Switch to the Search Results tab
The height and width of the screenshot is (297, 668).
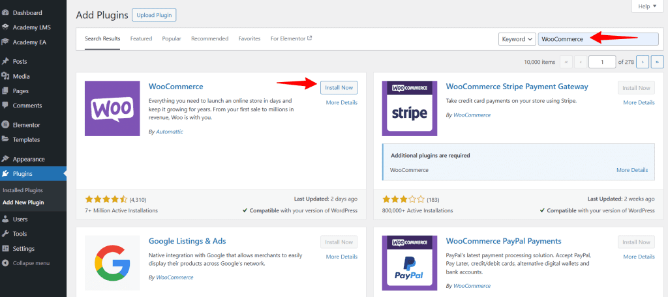tap(102, 38)
